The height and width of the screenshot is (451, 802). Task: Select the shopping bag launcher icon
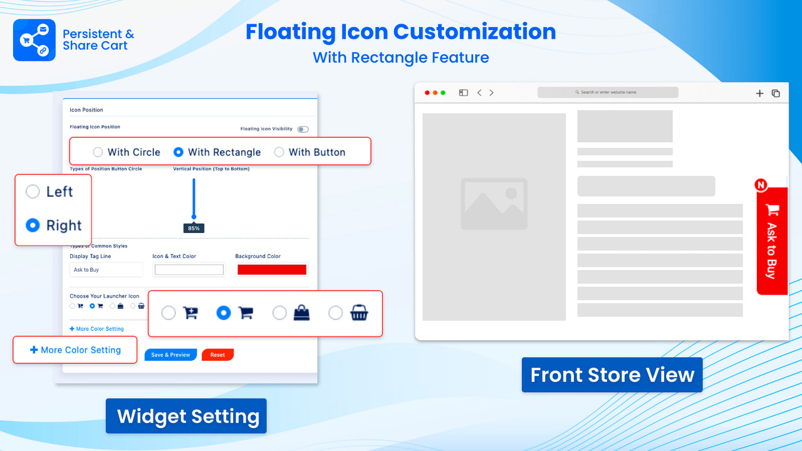[x=279, y=313]
